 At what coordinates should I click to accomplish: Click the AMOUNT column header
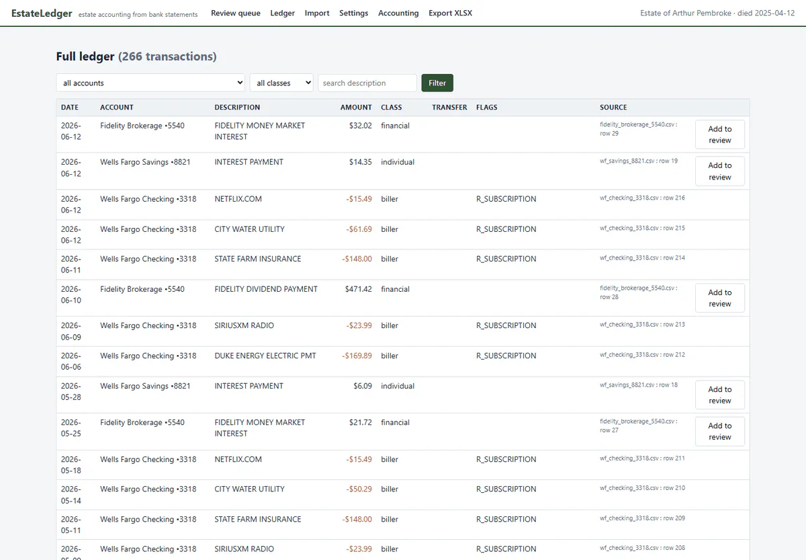click(x=356, y=107)
